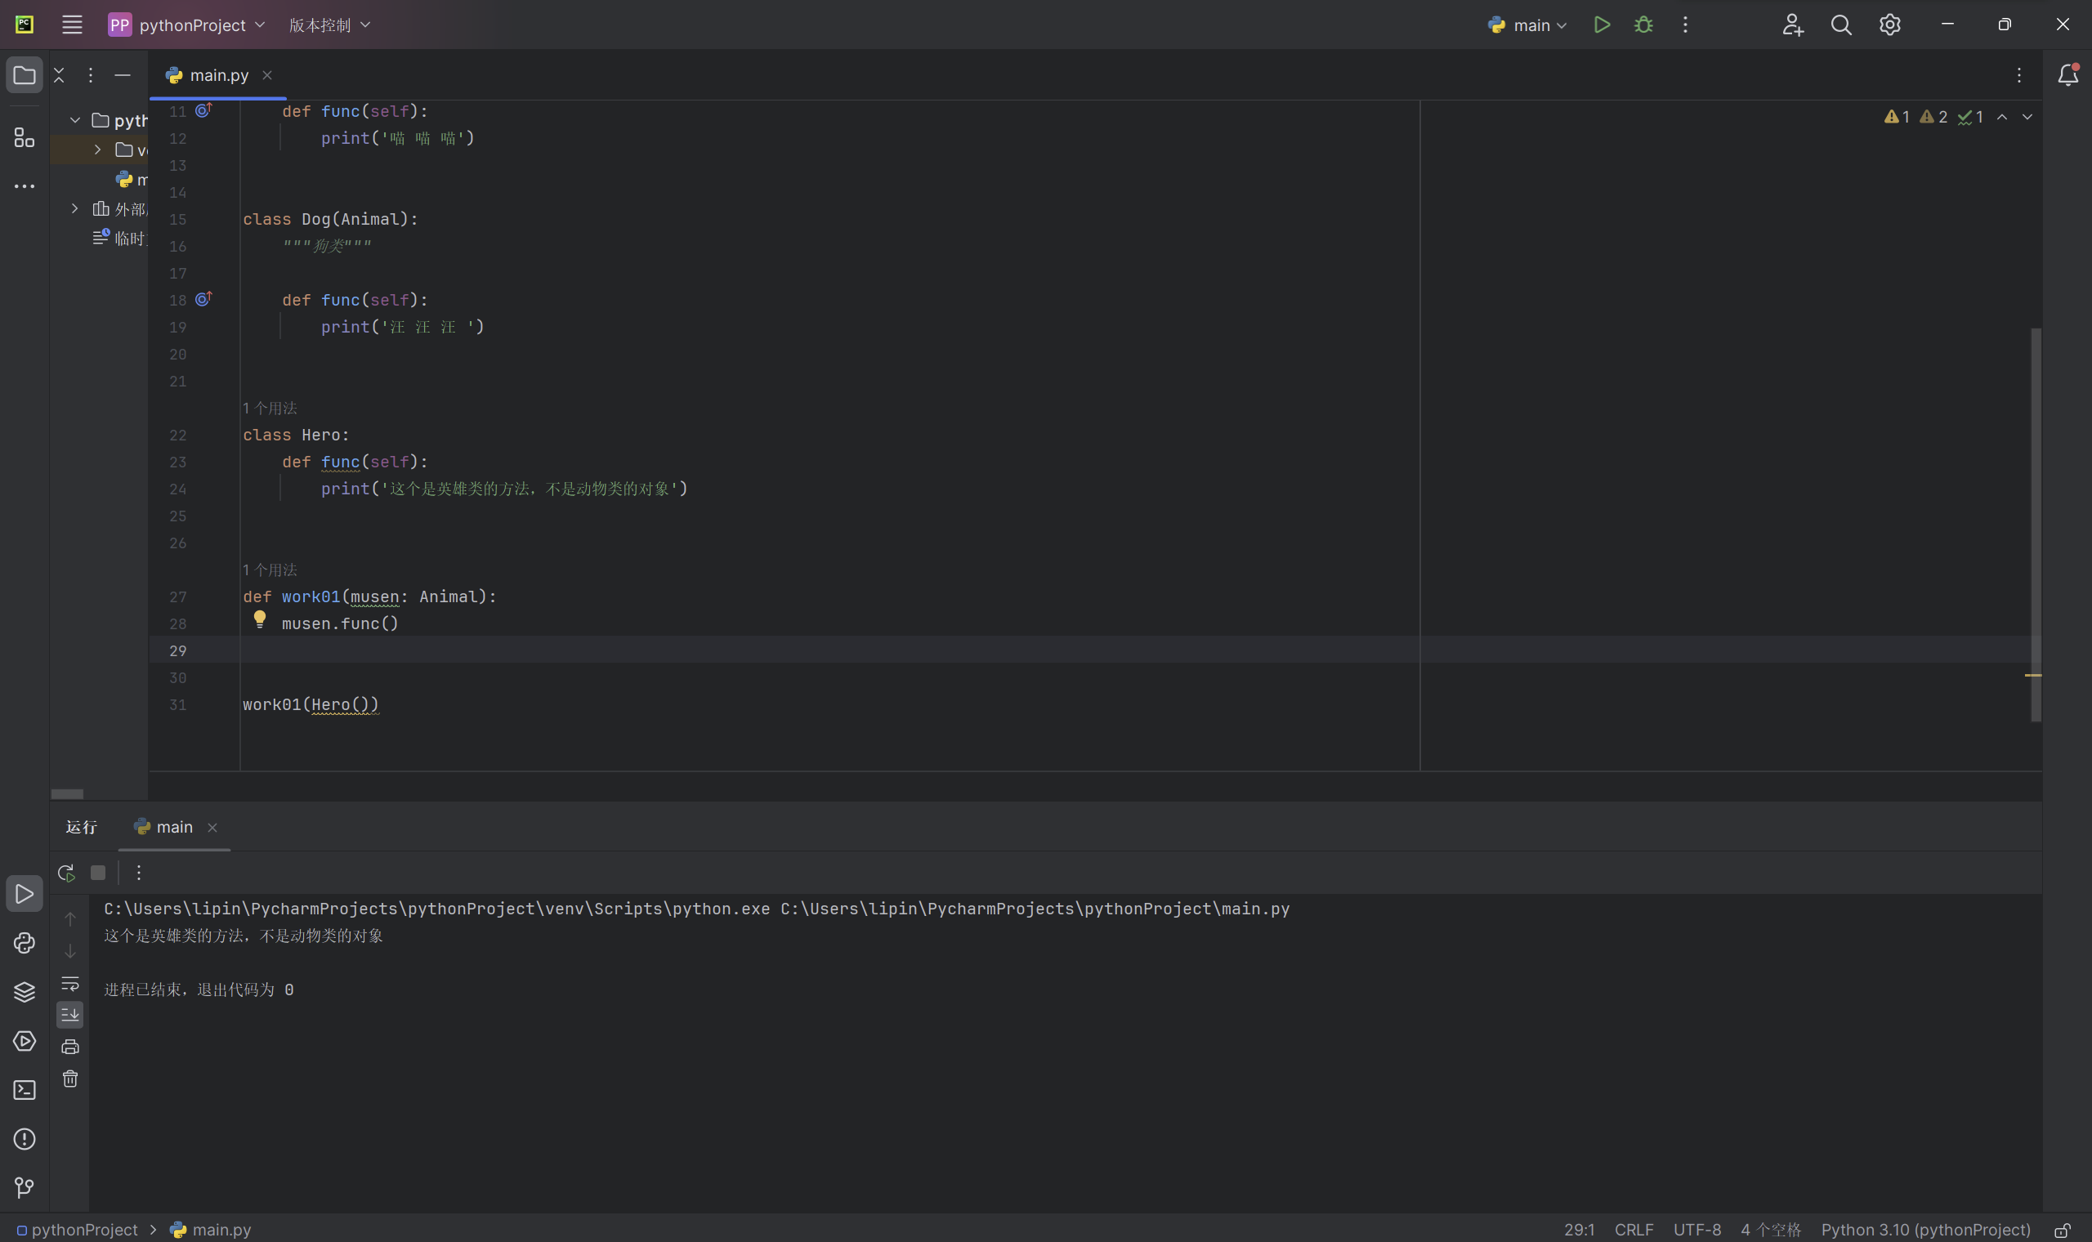The width and height of the screenshot is (2092, 1242).
Task: Print console output with printer icon
Action: click(70, 1047)
